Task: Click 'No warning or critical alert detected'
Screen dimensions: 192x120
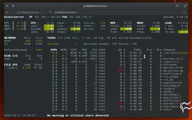Action: click(x=78, y=115)
